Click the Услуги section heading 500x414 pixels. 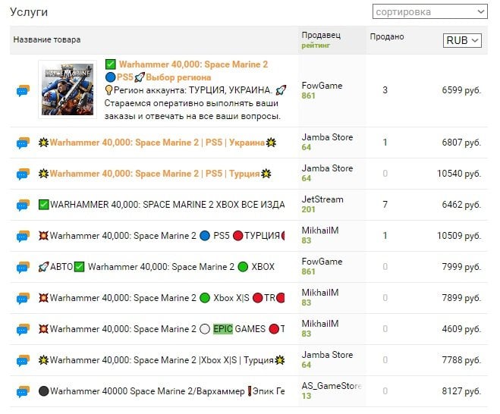pyautogui.click(x=29, y=12)
